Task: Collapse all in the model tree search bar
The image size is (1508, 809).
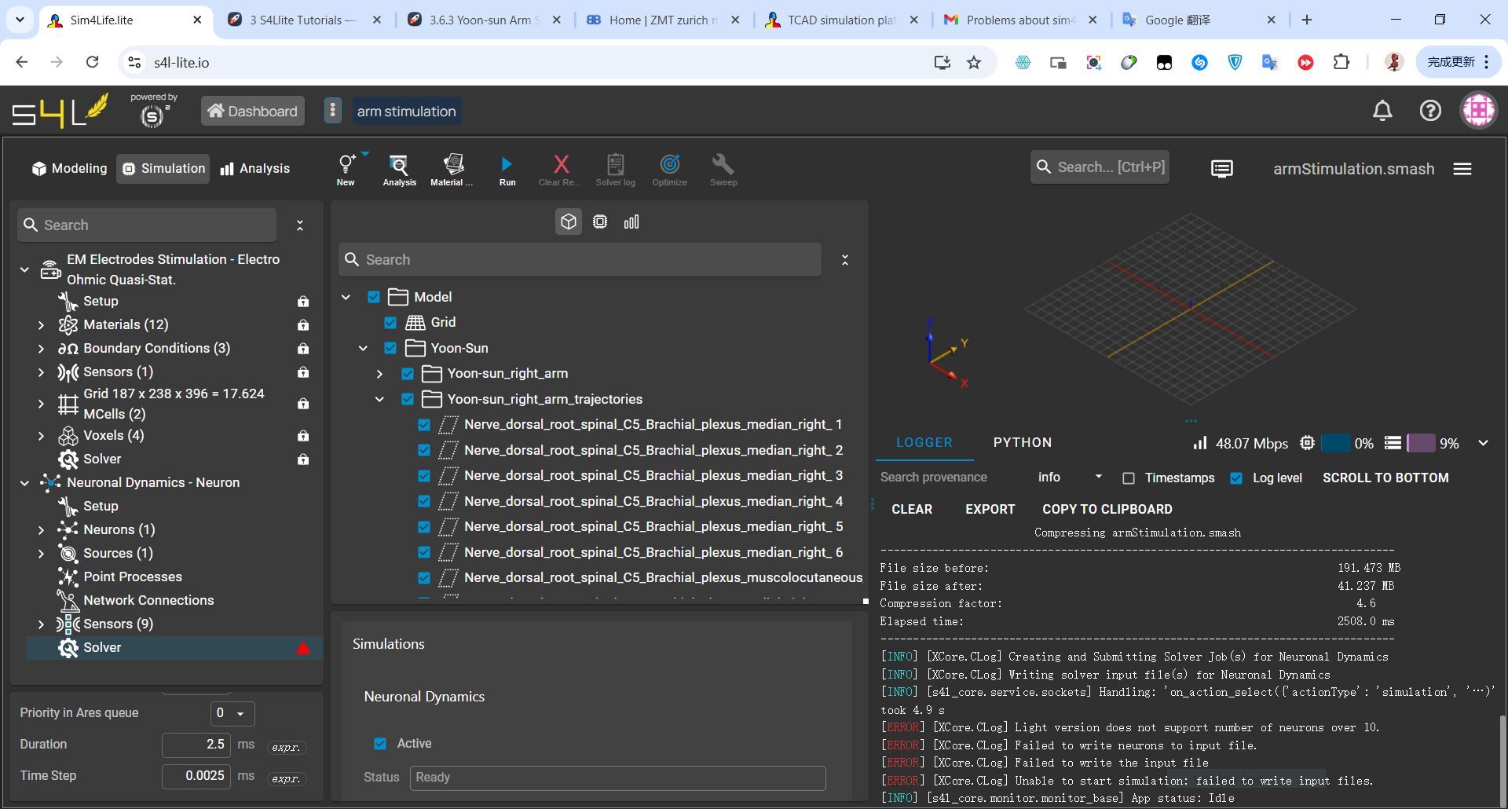Action: coord(845,260)
